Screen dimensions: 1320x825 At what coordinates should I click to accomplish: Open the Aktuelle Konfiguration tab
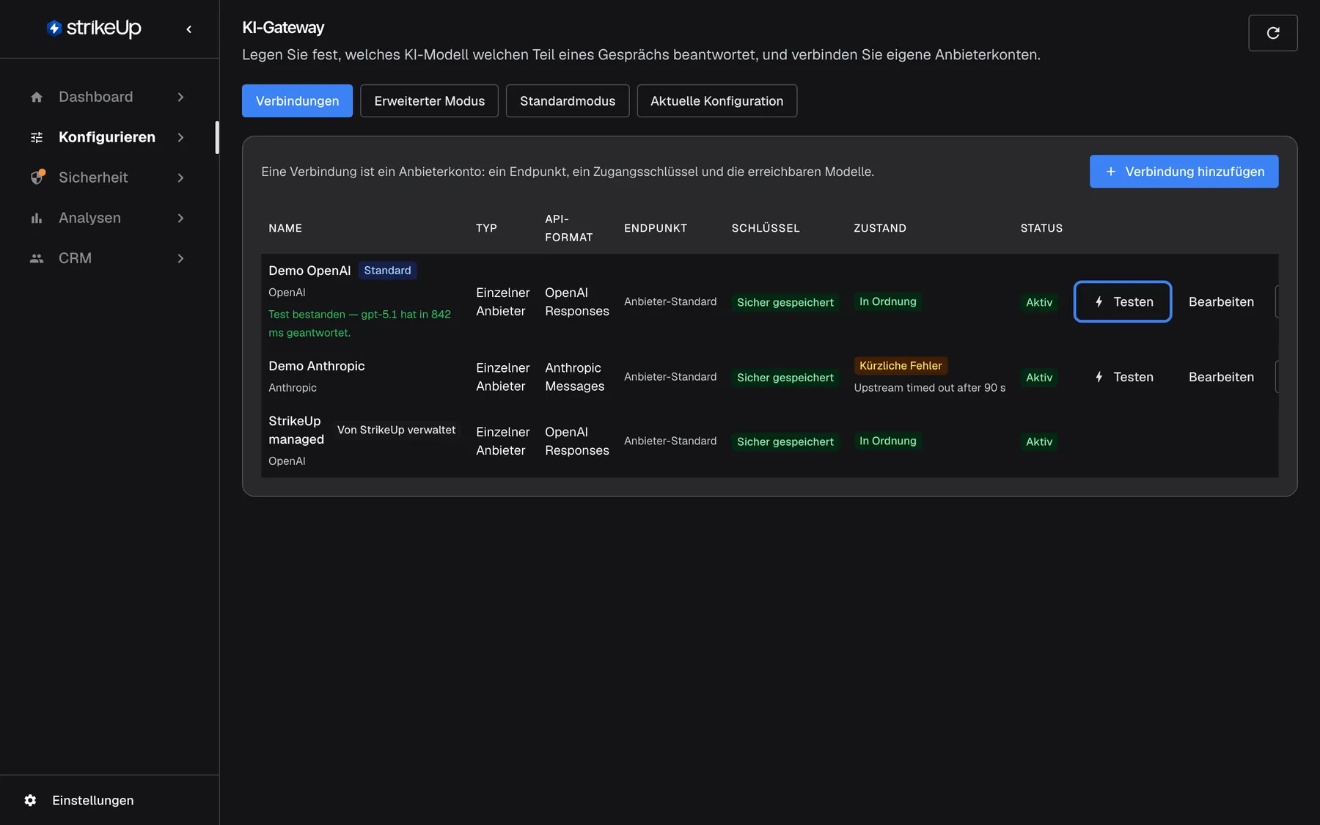pos(716,100)
